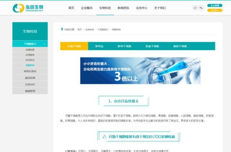Click the 口腔系统 paragraph label
This screenshot has height=152, width=231.
[71, 151]
